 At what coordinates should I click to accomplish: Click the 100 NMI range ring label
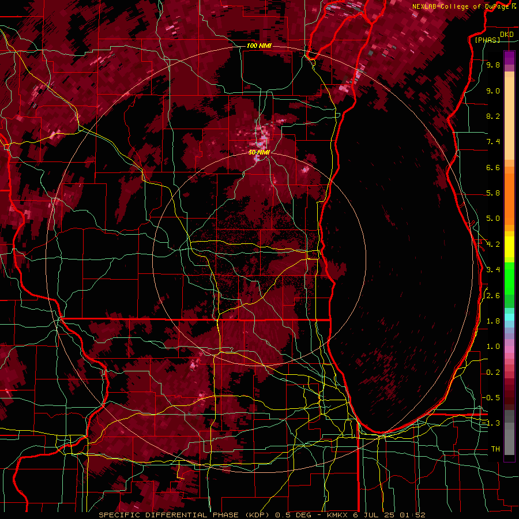(259, 46)
